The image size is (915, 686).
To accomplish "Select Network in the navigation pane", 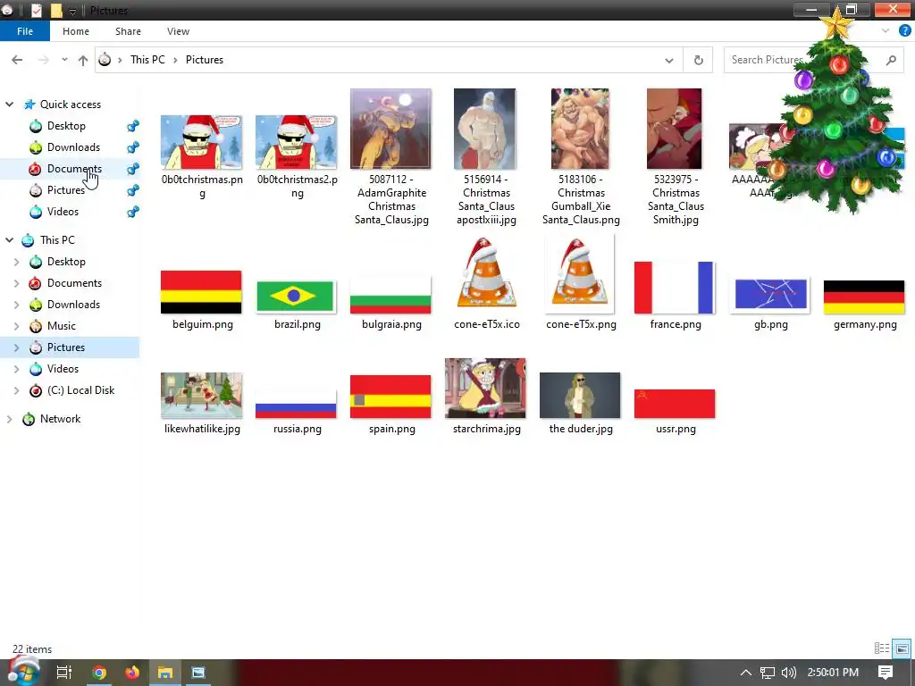I will pyautogui.click(x=60, y=419).
